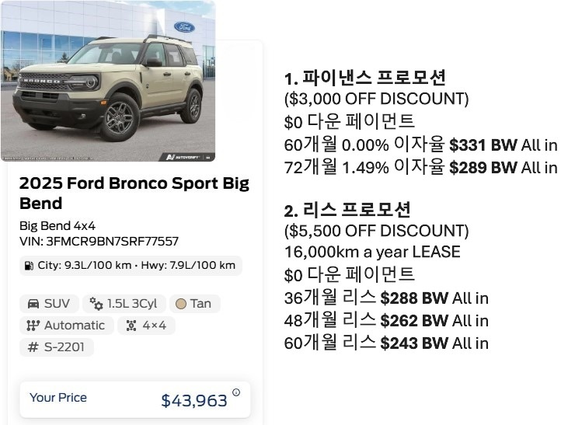Click the fuel pump icon beside City consumption
Screen dimensions: 568x425
[30, 266]
